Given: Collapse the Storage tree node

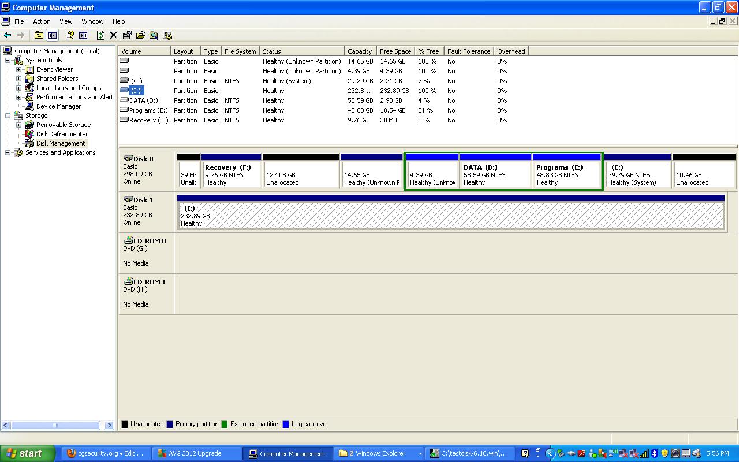Looking at the screenshot, I should coord(8,115).
